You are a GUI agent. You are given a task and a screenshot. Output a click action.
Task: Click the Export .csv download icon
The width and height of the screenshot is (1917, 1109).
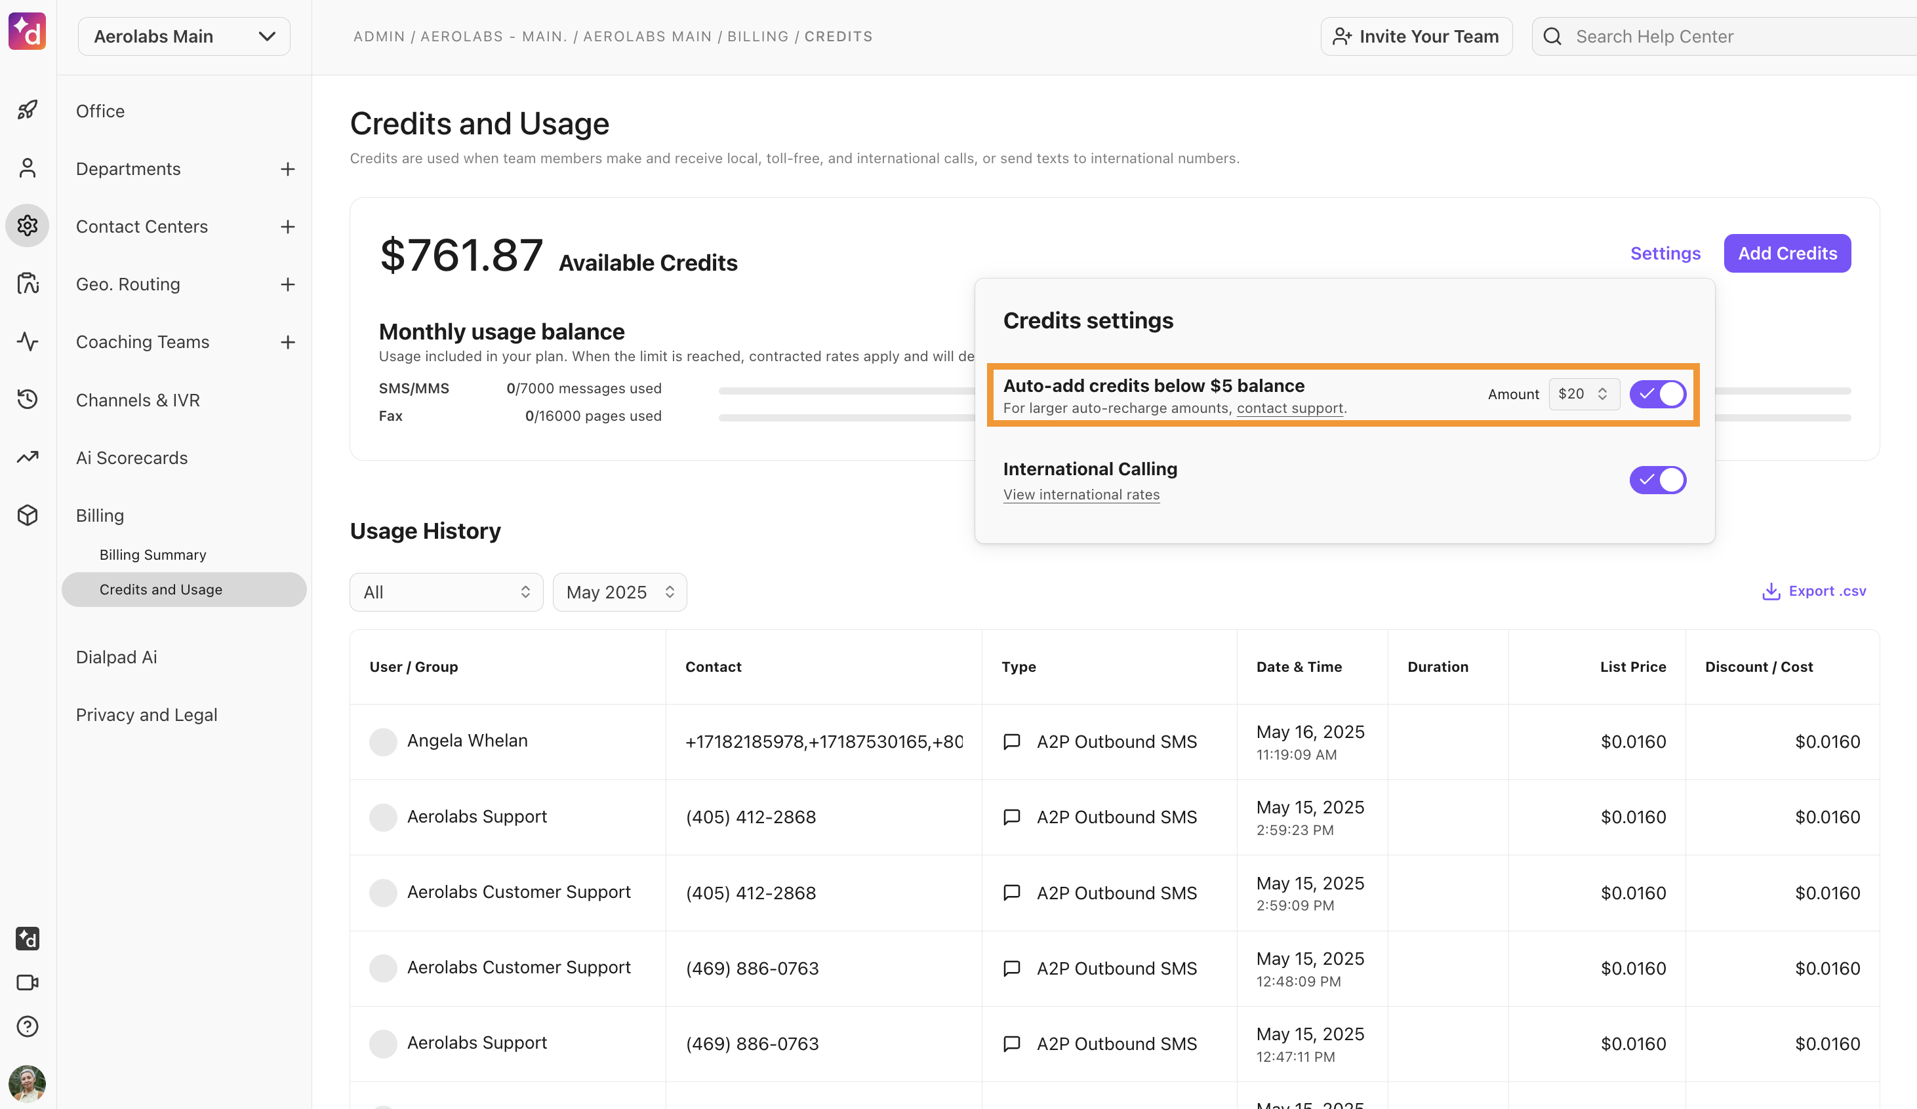point(1771,591)
